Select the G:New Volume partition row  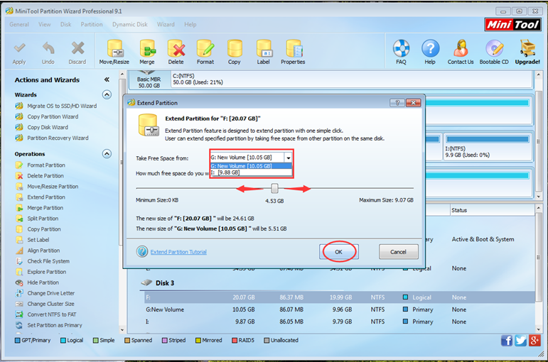pos(339,309)
